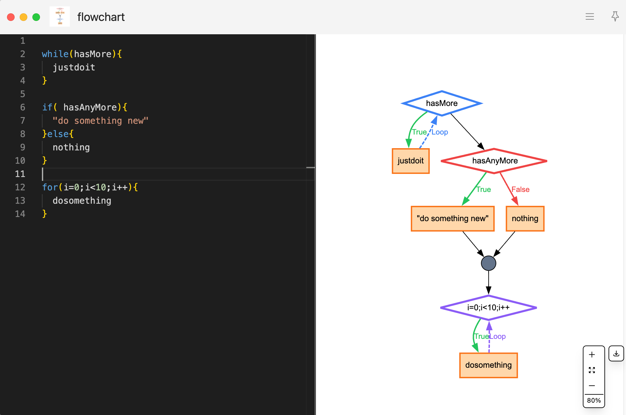Click the zoom in plus icon

point(592,354)
